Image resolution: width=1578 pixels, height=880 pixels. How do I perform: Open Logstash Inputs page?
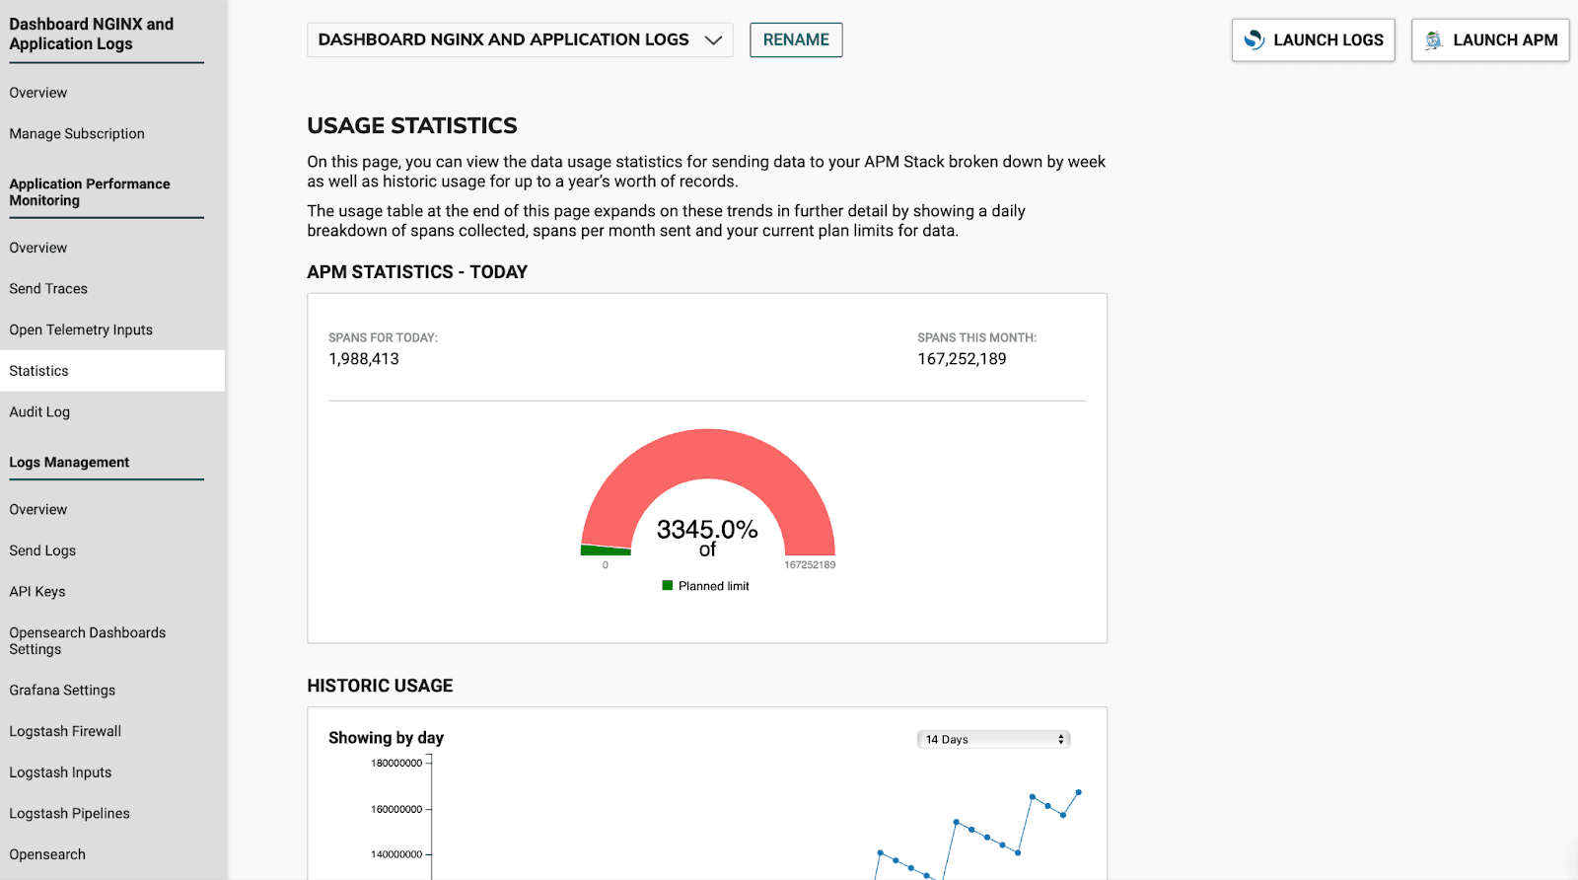pyautogui.click(x=60, y=772)
